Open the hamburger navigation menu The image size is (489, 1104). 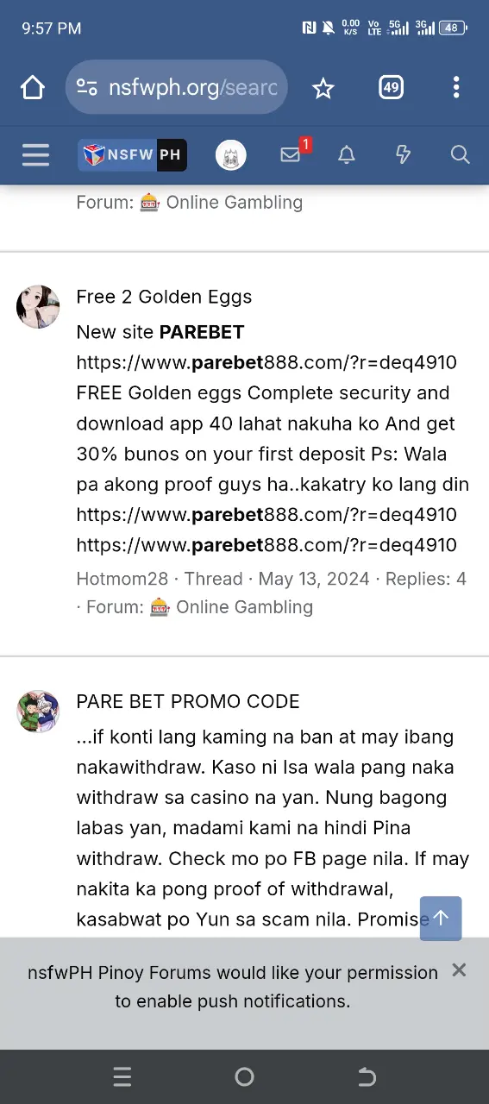(35, 155)
